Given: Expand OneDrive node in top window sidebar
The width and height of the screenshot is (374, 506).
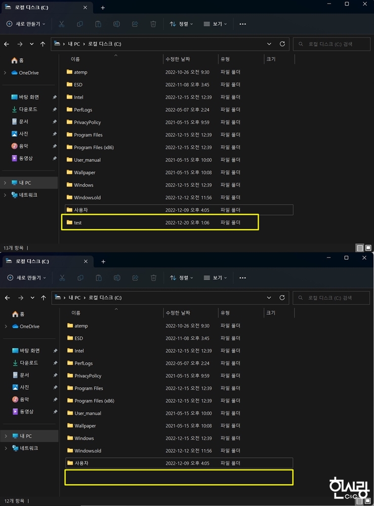Looking at the screenshot, I should [x=5, y=73].
